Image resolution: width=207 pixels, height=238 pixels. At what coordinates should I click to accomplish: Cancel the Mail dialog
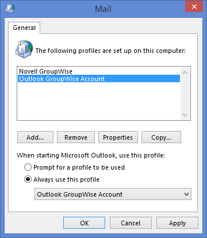[131, 223]
